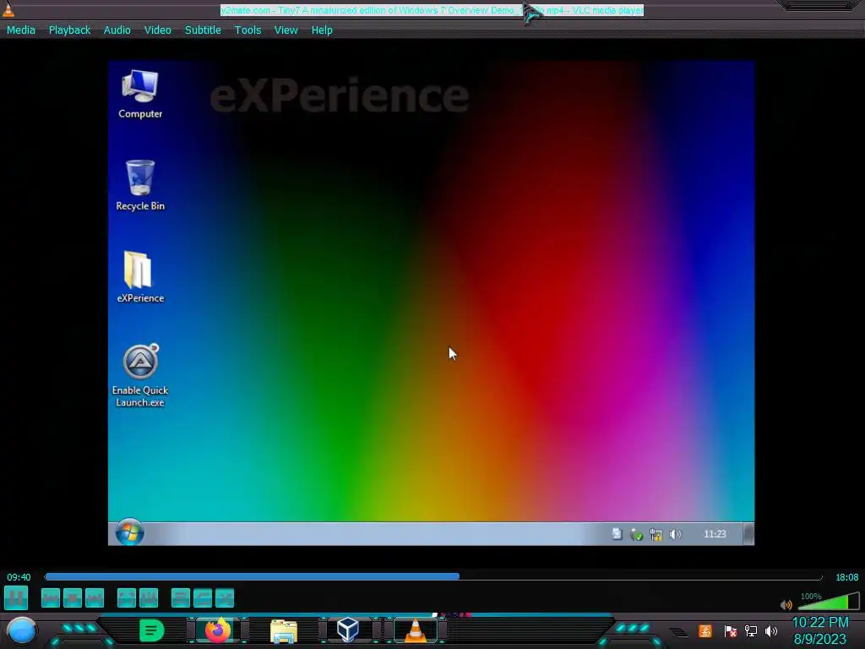Toggle VLC fullscreen mode
This screenshot has width=865, height=649.
tap(127, 598)
